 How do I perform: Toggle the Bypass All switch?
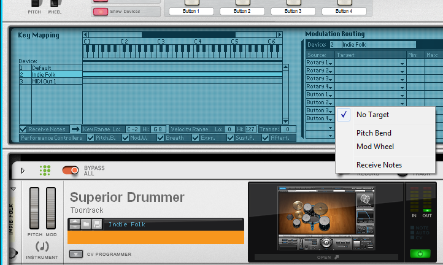(x=71, y=171)
